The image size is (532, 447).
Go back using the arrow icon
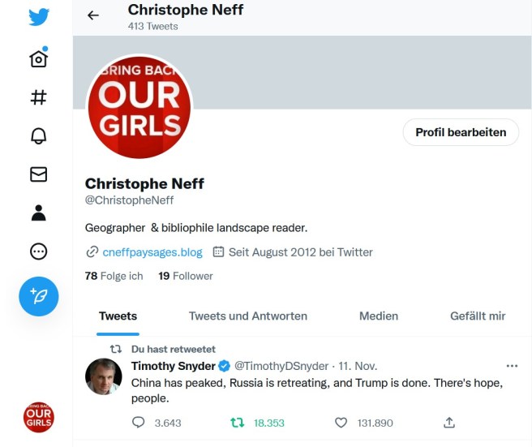tap(93, 15)
